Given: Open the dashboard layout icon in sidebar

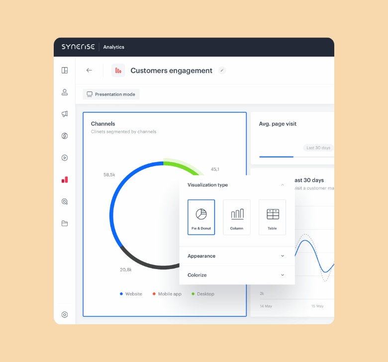Looking at the screenshot, I should click(65, 70).
